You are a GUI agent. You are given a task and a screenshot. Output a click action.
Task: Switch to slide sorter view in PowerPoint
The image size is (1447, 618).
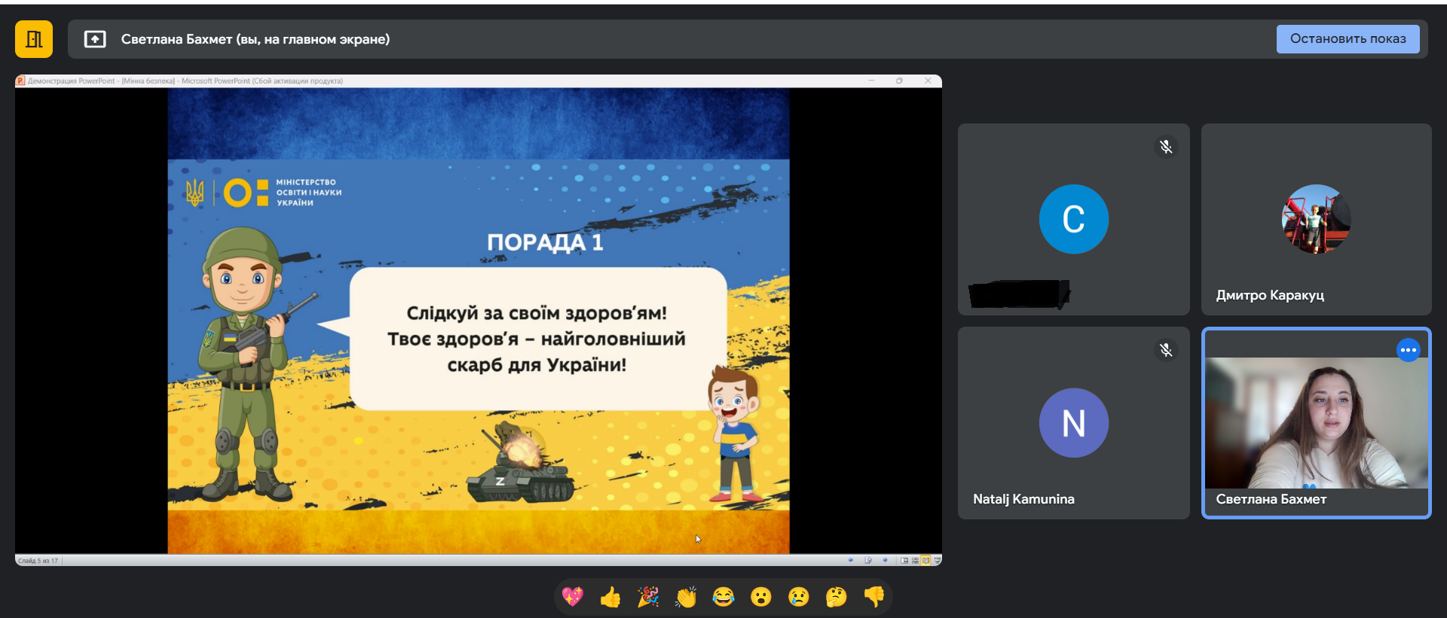click(915, 560)
